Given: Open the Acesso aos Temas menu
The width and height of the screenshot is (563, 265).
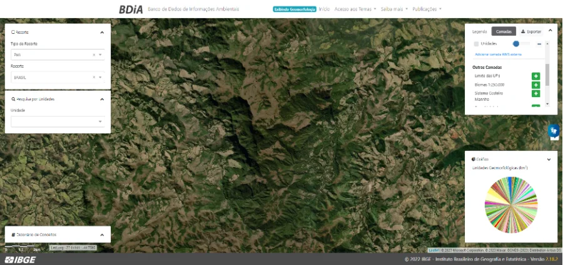Looking at the screenshot, I should coord(355,9).
